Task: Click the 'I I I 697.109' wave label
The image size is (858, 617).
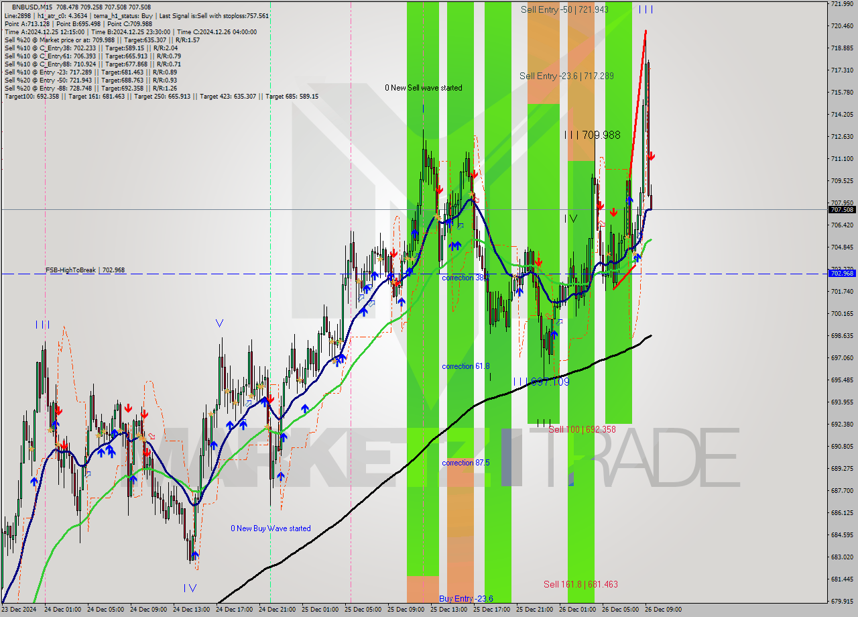Action: pyautogui.click(x=541, y=382)
